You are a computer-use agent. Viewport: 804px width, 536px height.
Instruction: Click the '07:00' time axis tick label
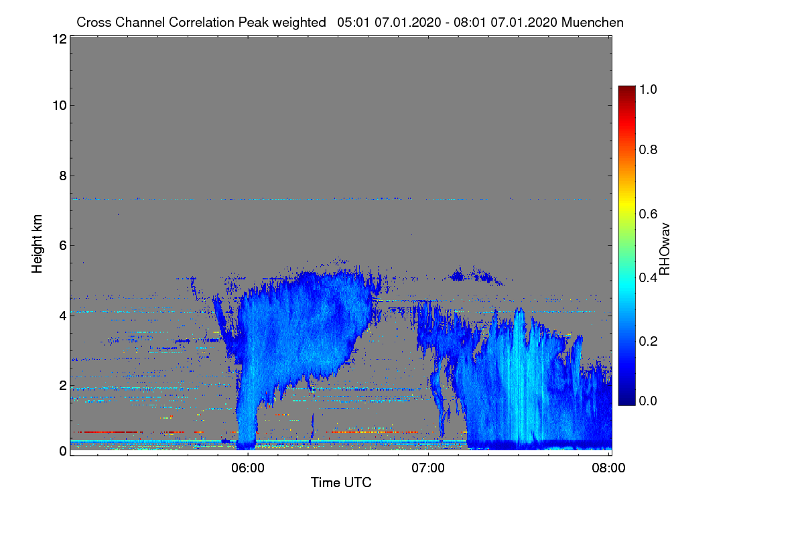(x=429, y=468)
